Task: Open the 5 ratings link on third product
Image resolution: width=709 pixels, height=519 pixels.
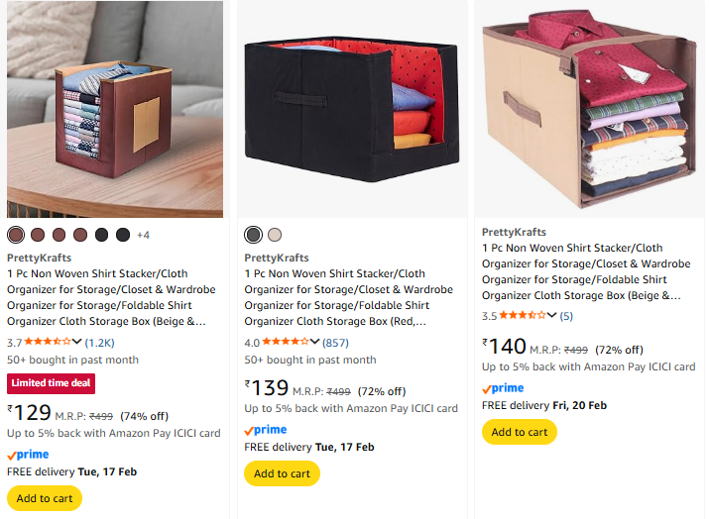Action: click(566, 316)
